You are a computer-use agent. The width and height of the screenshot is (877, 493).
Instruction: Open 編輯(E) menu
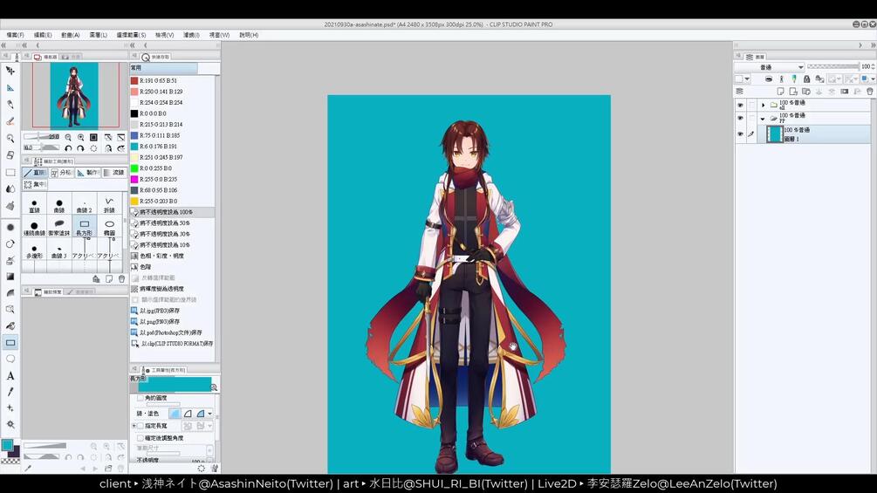(43, 35)
